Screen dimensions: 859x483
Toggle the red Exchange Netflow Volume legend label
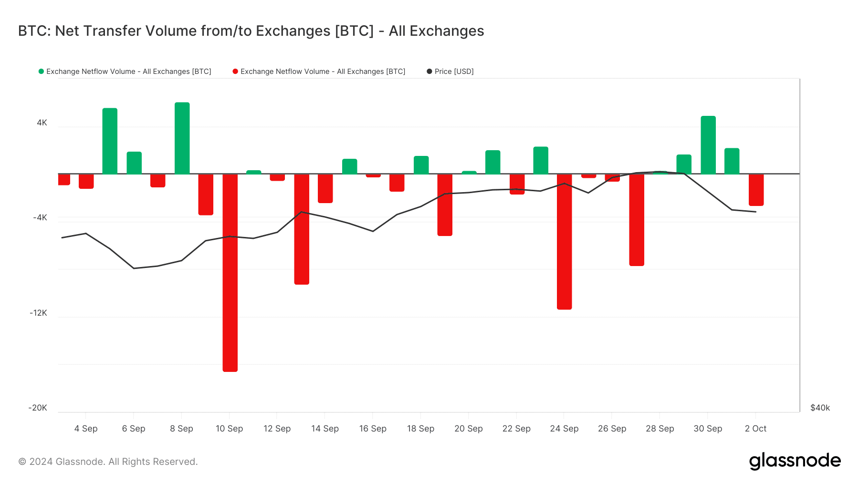(323, 72)
